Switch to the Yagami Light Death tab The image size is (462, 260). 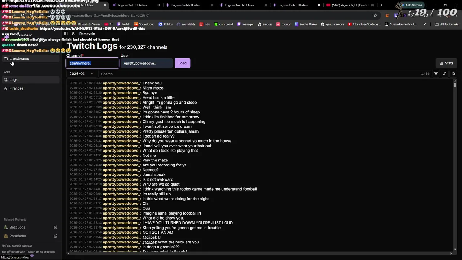(349, 5)
